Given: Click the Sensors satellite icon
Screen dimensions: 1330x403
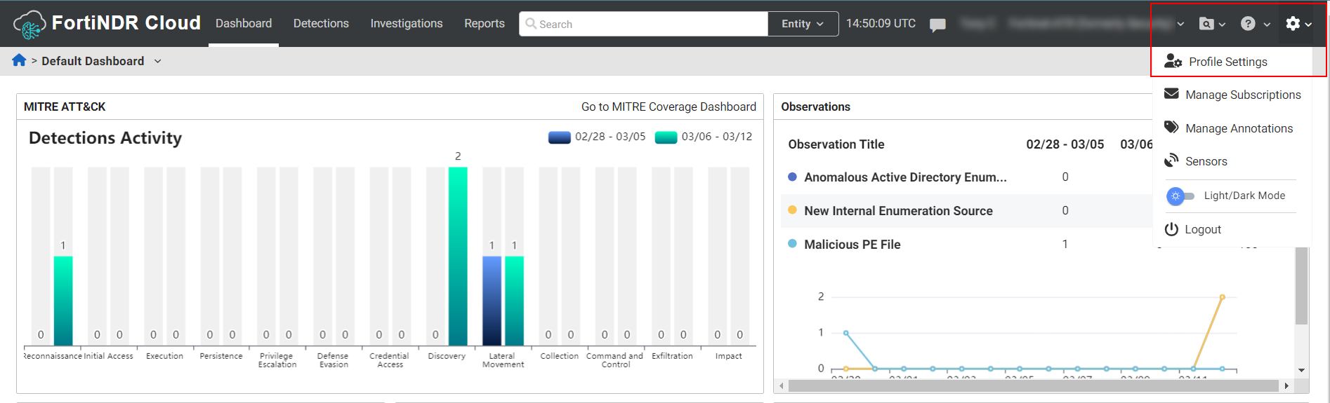Looking at the screenshot, I should (x=1171, y=161).
